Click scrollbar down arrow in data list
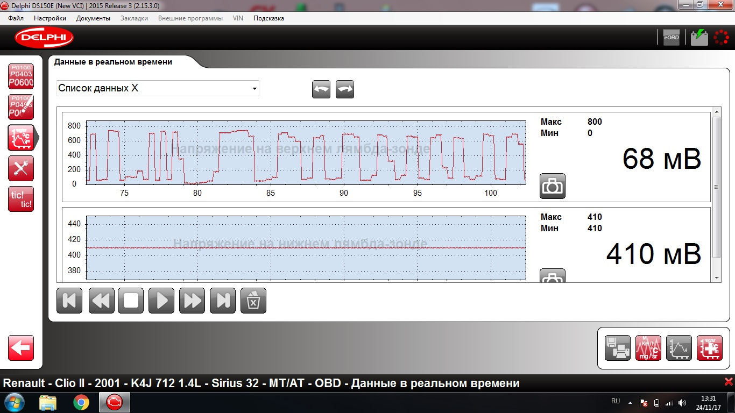735x413 pixels. pyautogui.click(x=716, y=278)
